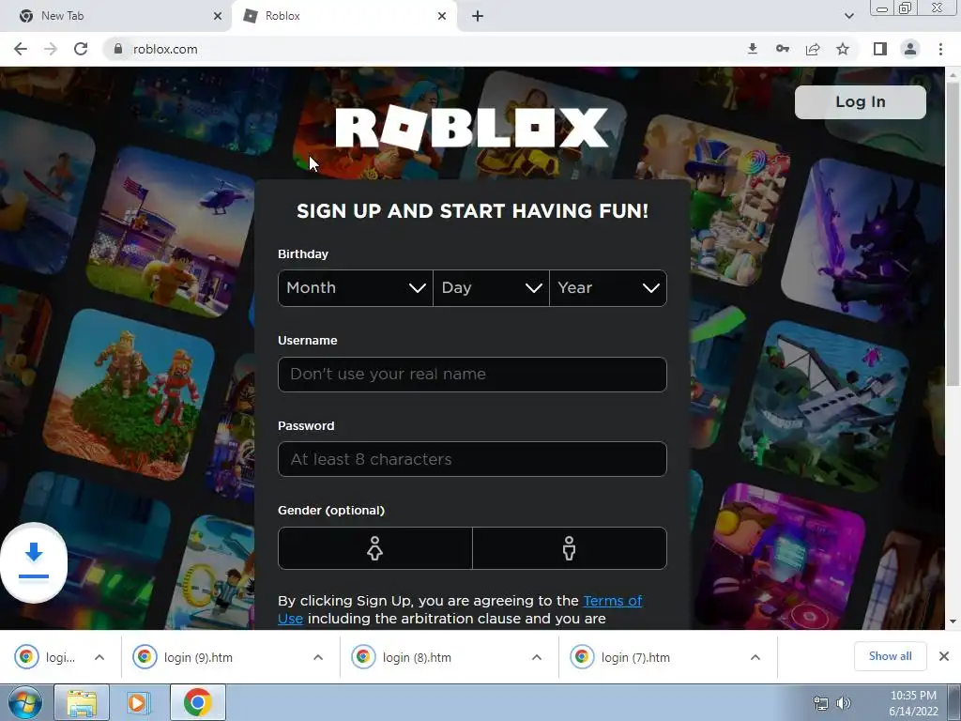Share this page icon in address bar

pos(813,49)
